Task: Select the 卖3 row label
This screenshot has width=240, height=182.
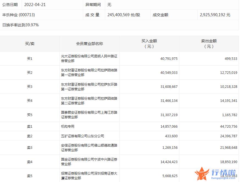Action: tap(30, 148)
